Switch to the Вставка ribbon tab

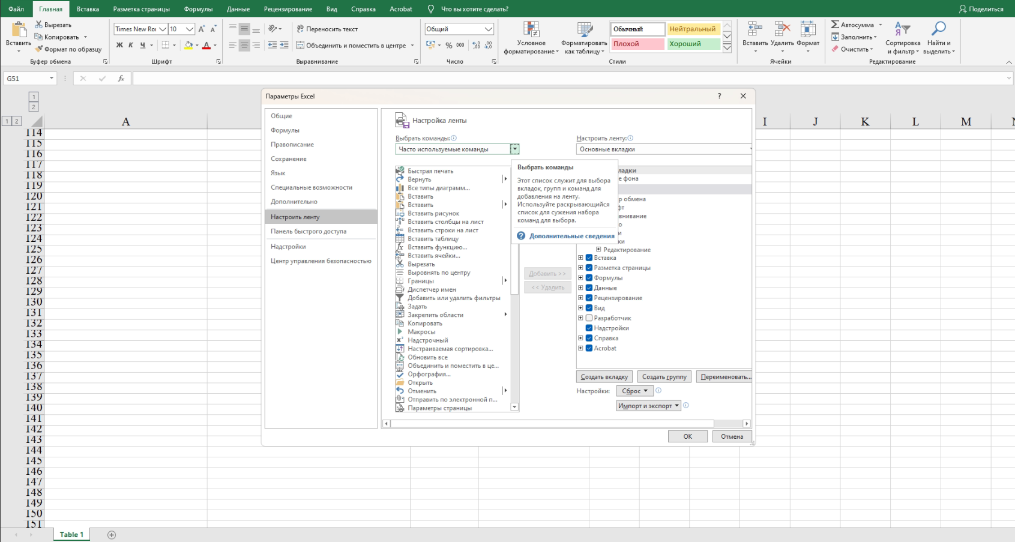[88, 9]
